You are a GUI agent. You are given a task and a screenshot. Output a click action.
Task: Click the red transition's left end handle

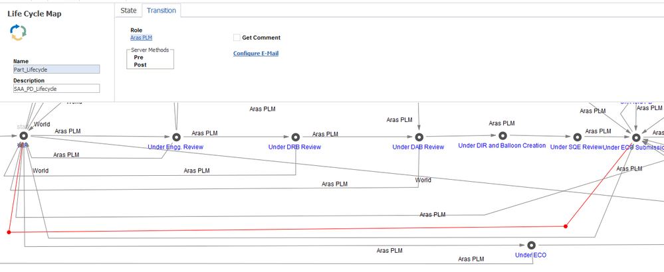point(9,232)
